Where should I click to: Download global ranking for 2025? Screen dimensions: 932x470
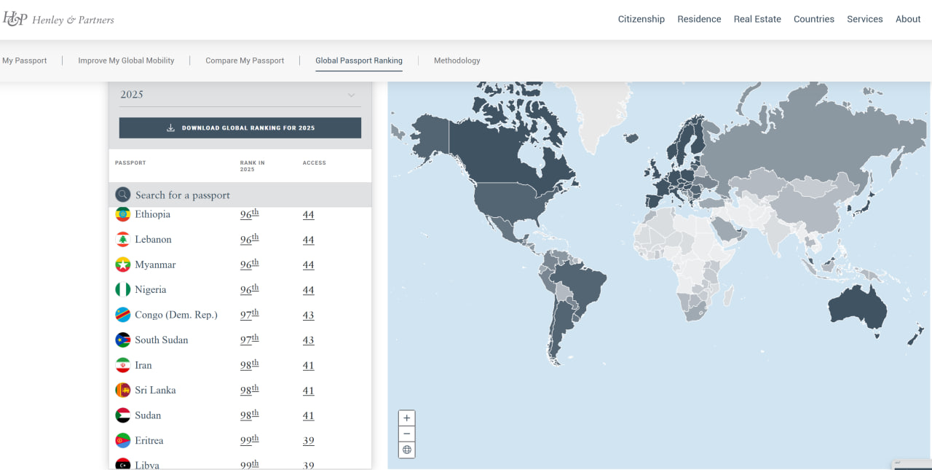pyautogui.click(x=240, y=128)
